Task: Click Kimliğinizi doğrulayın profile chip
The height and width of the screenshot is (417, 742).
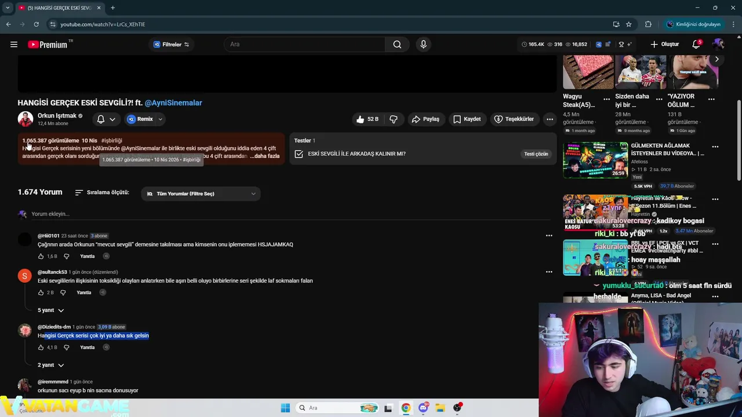Action: point(693,24)
